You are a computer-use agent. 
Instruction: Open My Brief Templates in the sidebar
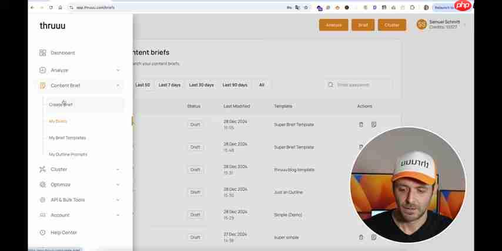(x=67, y=138)
